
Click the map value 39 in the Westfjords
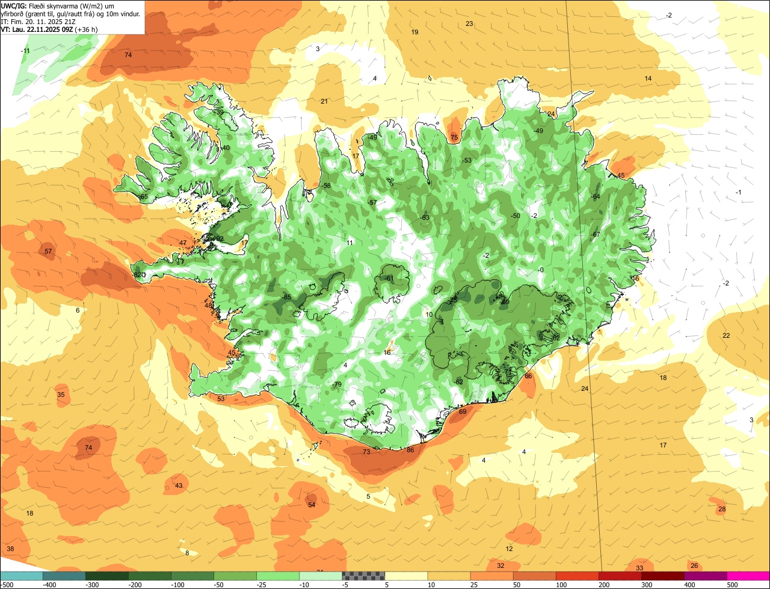(x=219, y=112)
